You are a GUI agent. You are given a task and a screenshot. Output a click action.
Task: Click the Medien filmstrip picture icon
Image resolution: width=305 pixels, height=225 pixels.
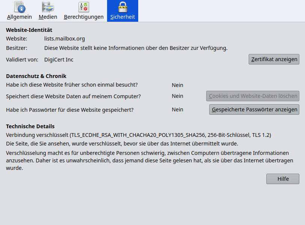pos(48,7)
